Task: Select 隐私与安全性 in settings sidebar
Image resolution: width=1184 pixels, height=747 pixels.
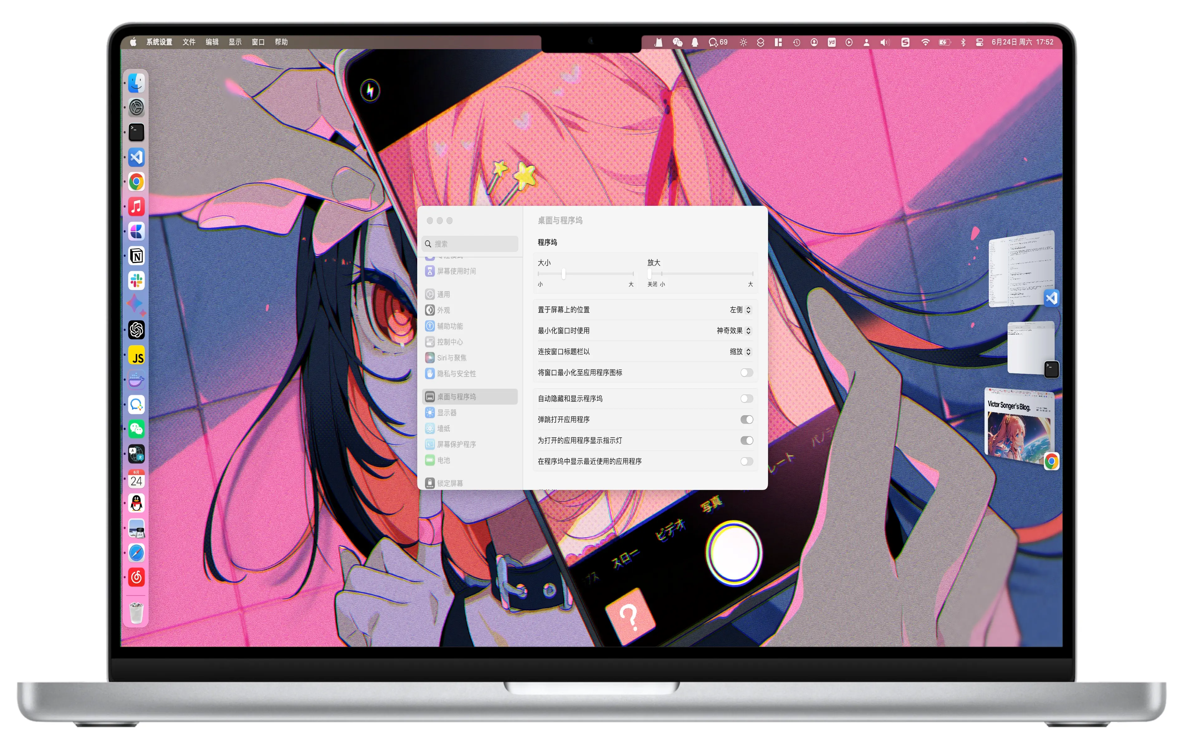Action: click(x=470, y=374)
